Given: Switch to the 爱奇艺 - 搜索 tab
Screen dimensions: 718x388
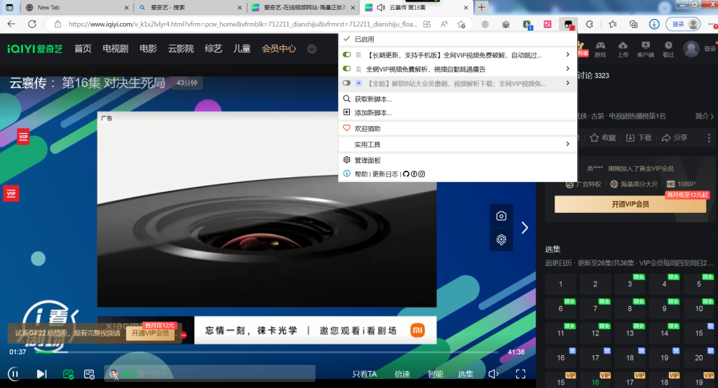Looking at the screenshot, I should tap(190, 7).
